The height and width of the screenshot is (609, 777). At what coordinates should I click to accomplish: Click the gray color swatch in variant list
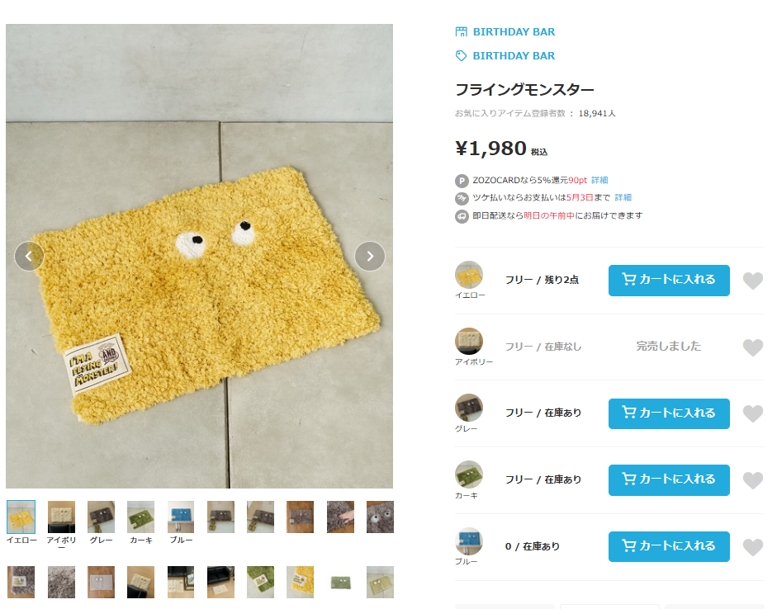[469, 408]
